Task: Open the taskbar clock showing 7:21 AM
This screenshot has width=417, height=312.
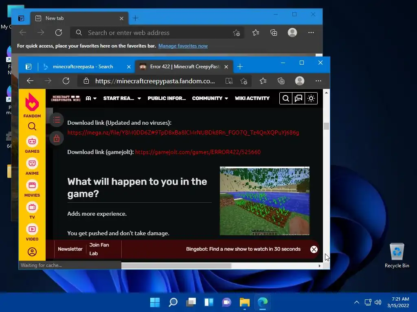Action: (398, 302)
